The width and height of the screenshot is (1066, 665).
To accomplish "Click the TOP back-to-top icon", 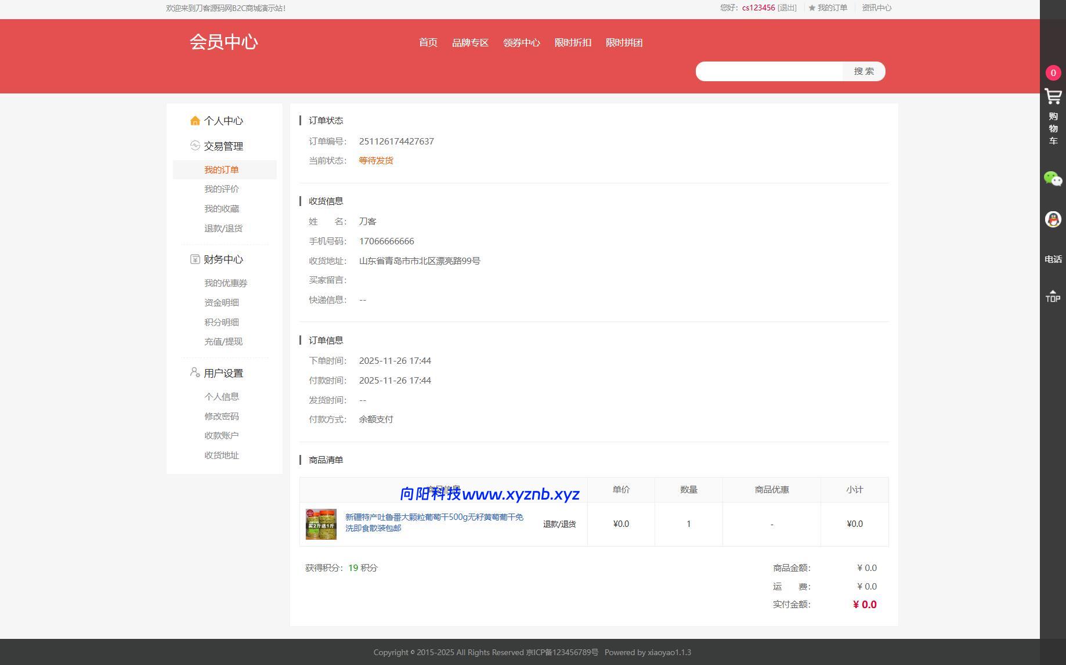I will pos(1052,296).
